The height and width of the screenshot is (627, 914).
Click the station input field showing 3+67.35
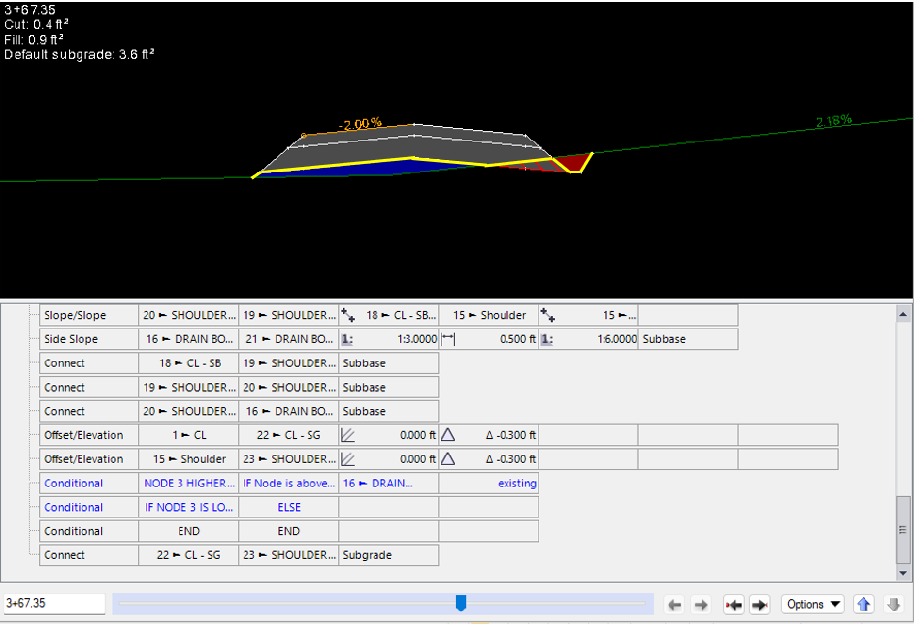pyautogui.click(x=54, y=603)
